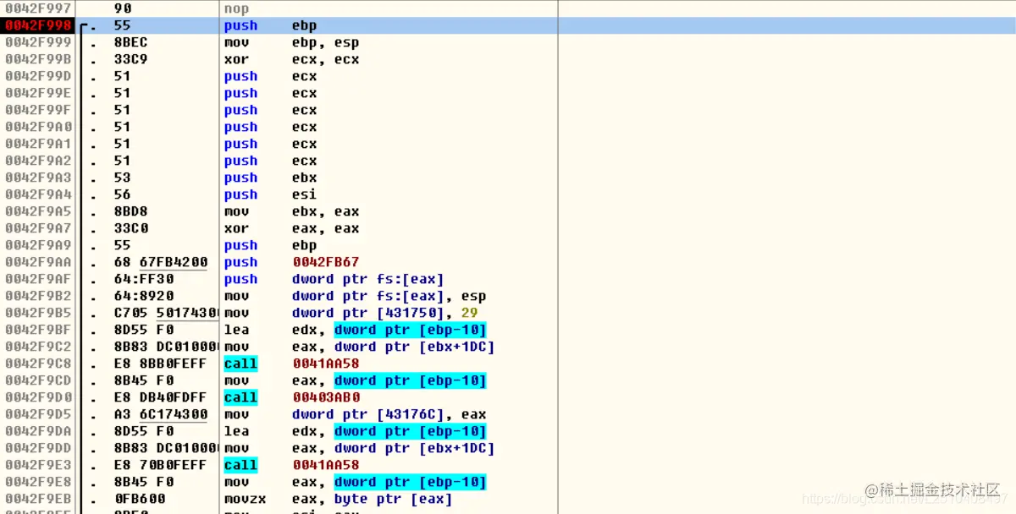Viewport: 1016px width, 514px height.
Task: Click call 0041AA58 at address 0042F9C8
Action: click(x=292, y=364)
